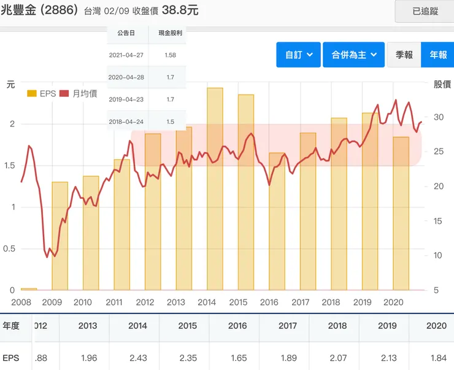The height and width of the screenshot is (370, 454).
Task: Select dividend row dated 2018-04-24
Action: [146, 121]
